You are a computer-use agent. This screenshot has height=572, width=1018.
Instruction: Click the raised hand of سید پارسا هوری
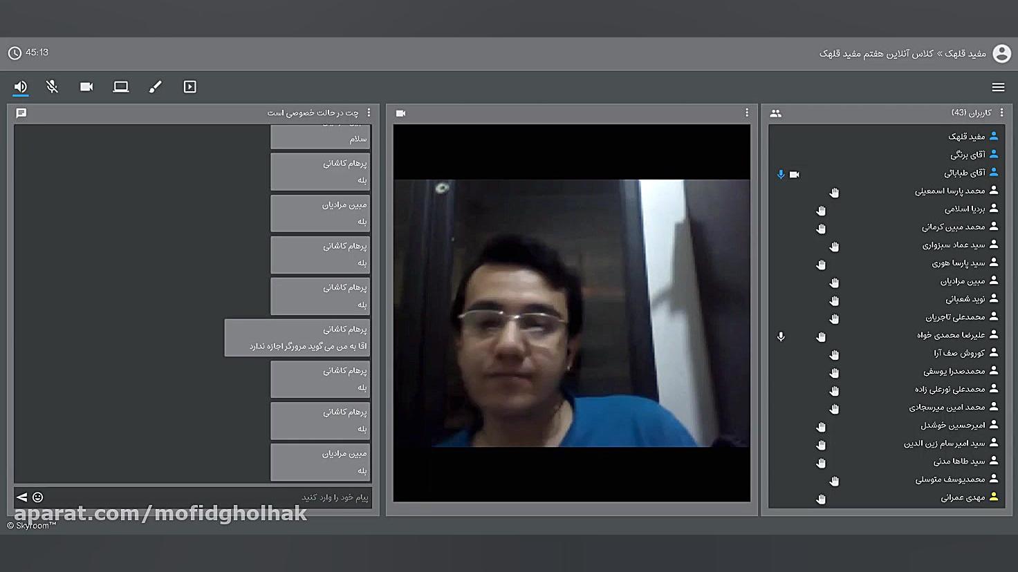pyautogui.click(x=821, y=265)
